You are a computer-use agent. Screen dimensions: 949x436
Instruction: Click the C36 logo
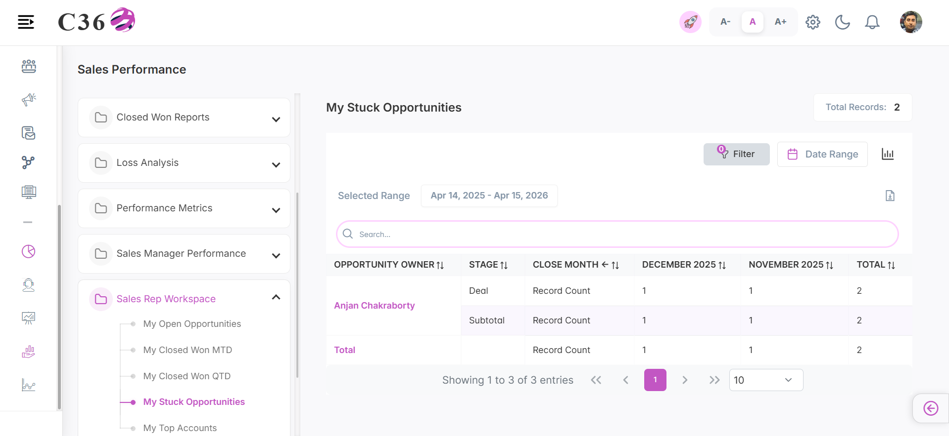click(96, 21)
